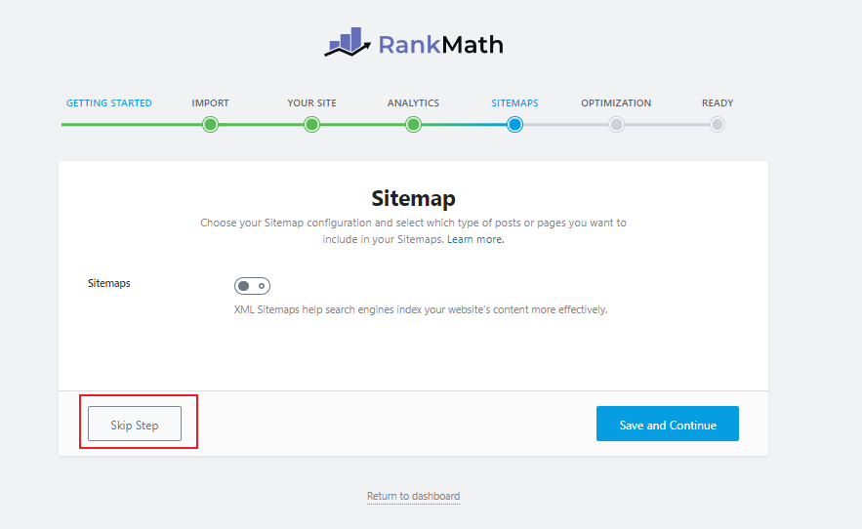This screenshot has width=862, height=529.
Task: Click the Import step circle marker
Action: 210,124
